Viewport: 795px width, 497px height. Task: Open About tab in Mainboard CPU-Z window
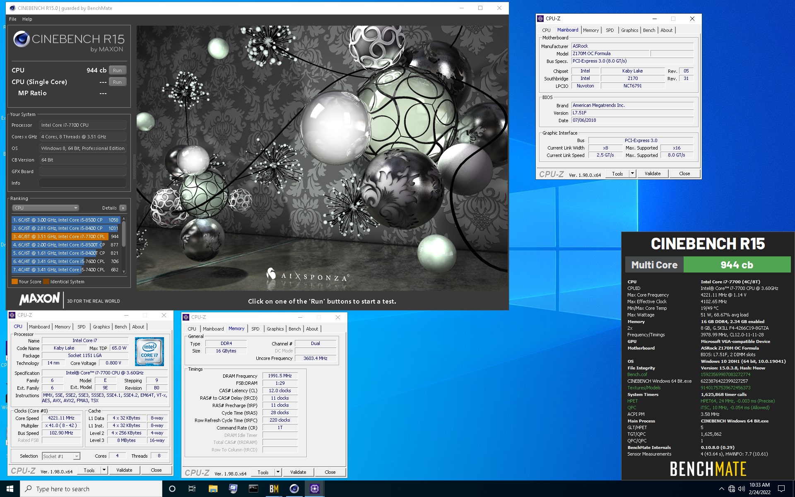(x=666, y=30)
